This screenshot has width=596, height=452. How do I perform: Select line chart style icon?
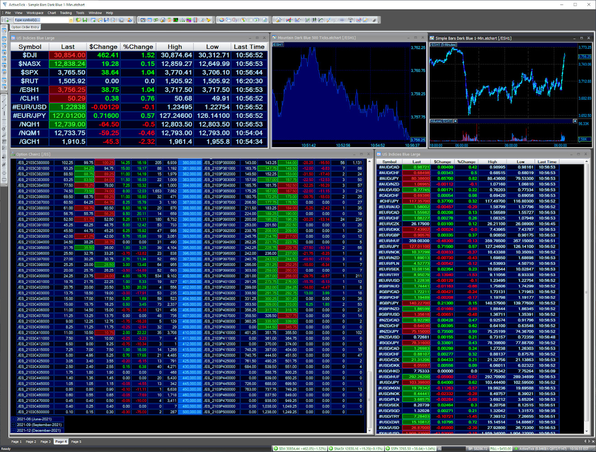coord(321,20)
